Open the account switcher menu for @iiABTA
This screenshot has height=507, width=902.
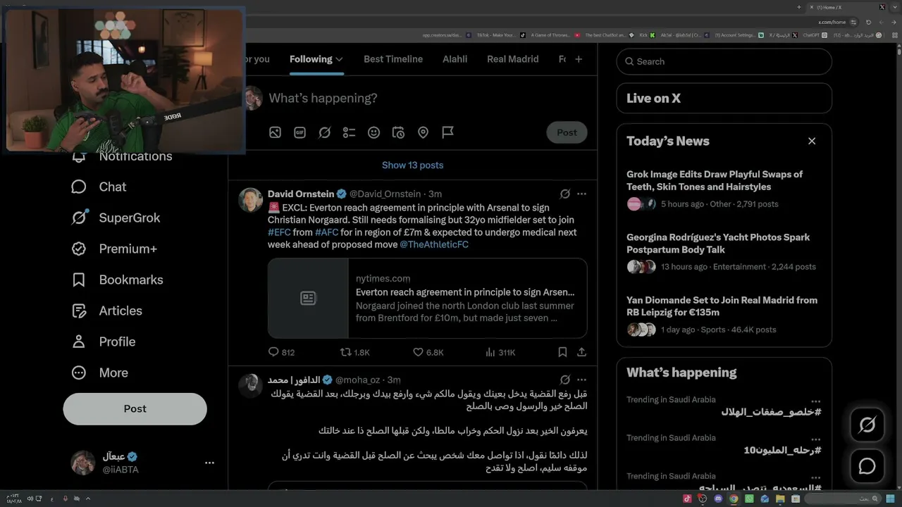[209, 463]
